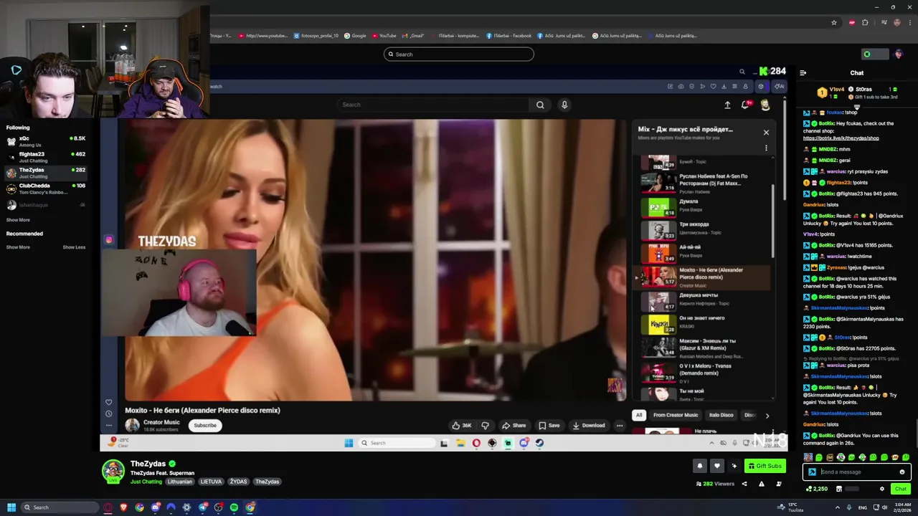The width and height of the screenshot is (918, 516).
Task: Open the Lithuanian tag
Action: point(179,482)
